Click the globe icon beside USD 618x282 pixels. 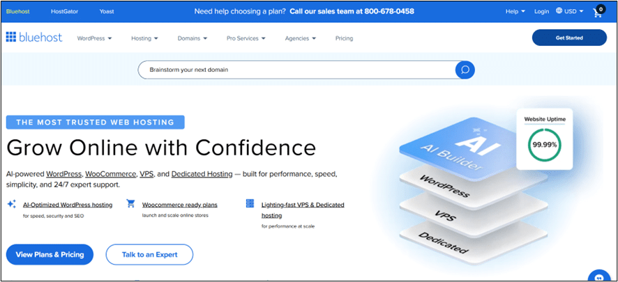point(559,11)
